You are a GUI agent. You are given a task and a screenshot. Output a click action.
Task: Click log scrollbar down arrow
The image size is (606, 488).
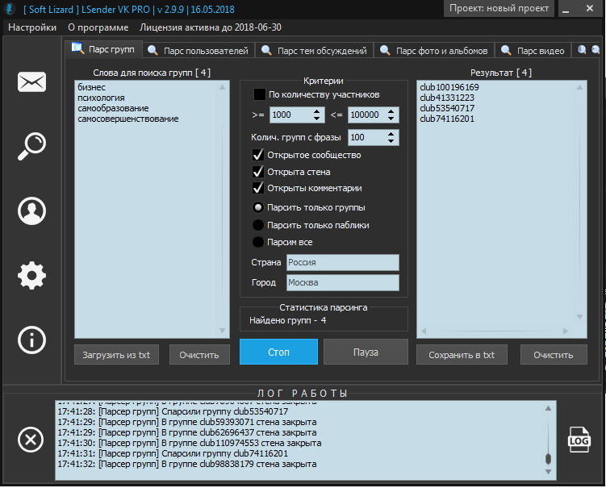point(548,472)
